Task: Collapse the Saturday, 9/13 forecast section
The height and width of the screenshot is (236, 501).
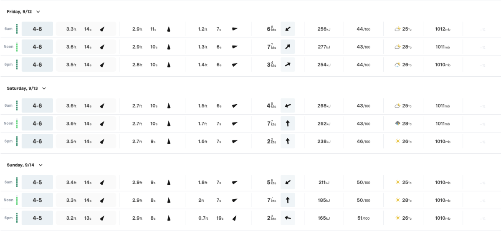Action: point(44,88)
